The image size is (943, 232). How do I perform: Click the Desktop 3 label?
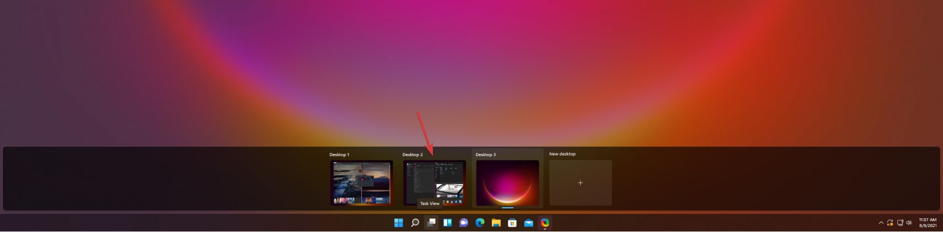[485, 154]
